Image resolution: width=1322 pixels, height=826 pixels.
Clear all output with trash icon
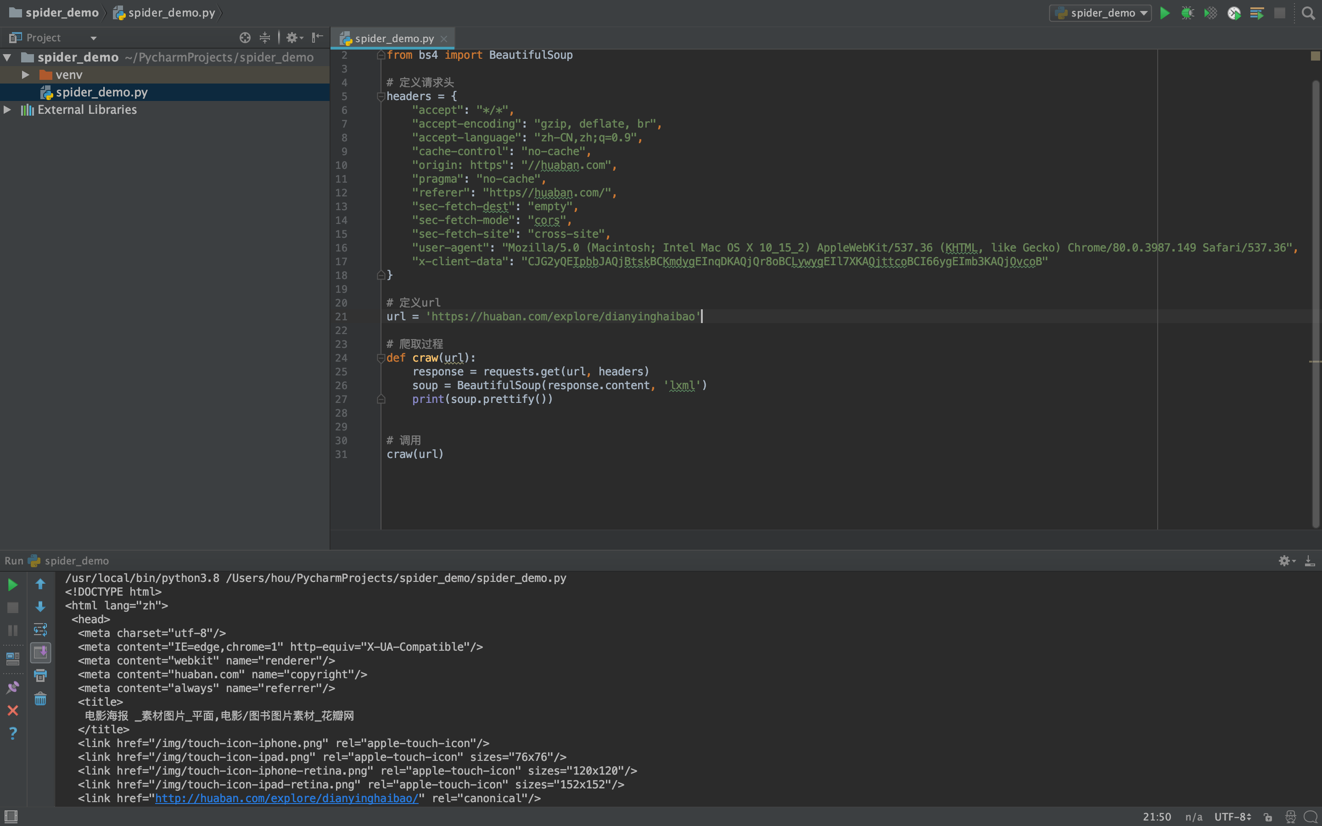click(40, 699)
